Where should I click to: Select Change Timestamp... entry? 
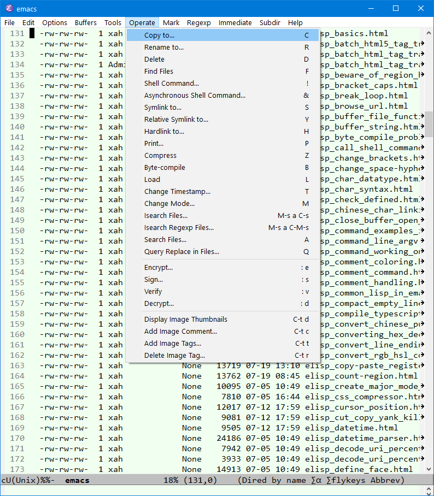pyautogui.click(x=222, y=191)
